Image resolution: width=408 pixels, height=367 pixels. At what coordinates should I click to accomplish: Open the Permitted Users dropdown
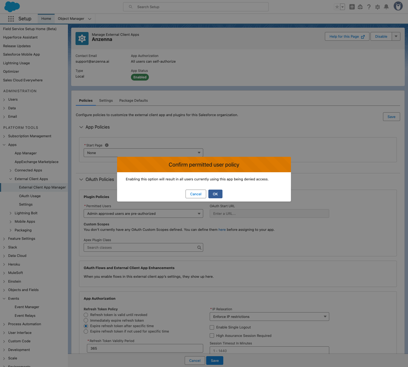coord(143,214)
